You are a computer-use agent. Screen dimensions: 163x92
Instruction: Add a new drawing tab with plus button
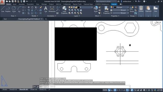pyautogui.click(x=46, y=19)
